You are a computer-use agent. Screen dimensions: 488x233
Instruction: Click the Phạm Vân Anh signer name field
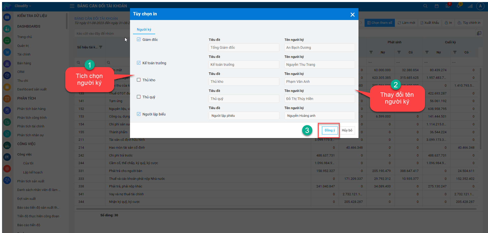point(319,81)
